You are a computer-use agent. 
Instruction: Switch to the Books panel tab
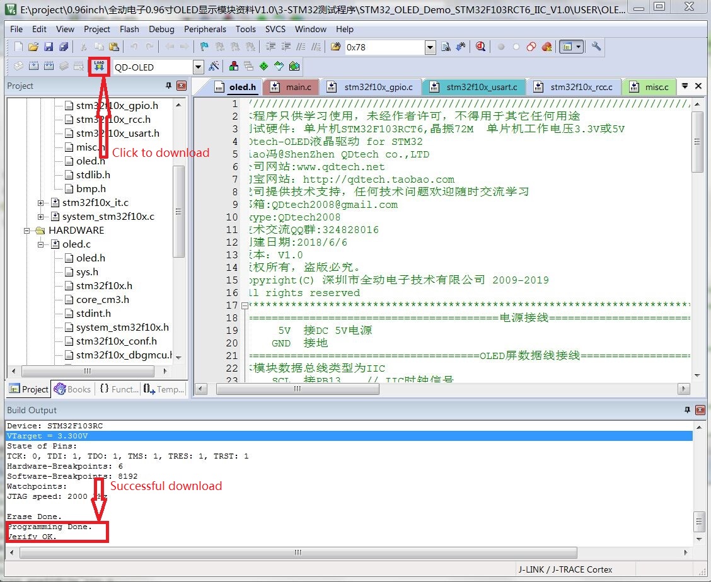[x=73, y=389]
